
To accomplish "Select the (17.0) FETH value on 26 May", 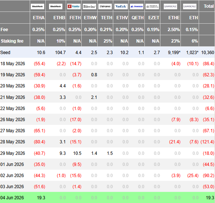I will pyautogui.click(x=76, y=119).
